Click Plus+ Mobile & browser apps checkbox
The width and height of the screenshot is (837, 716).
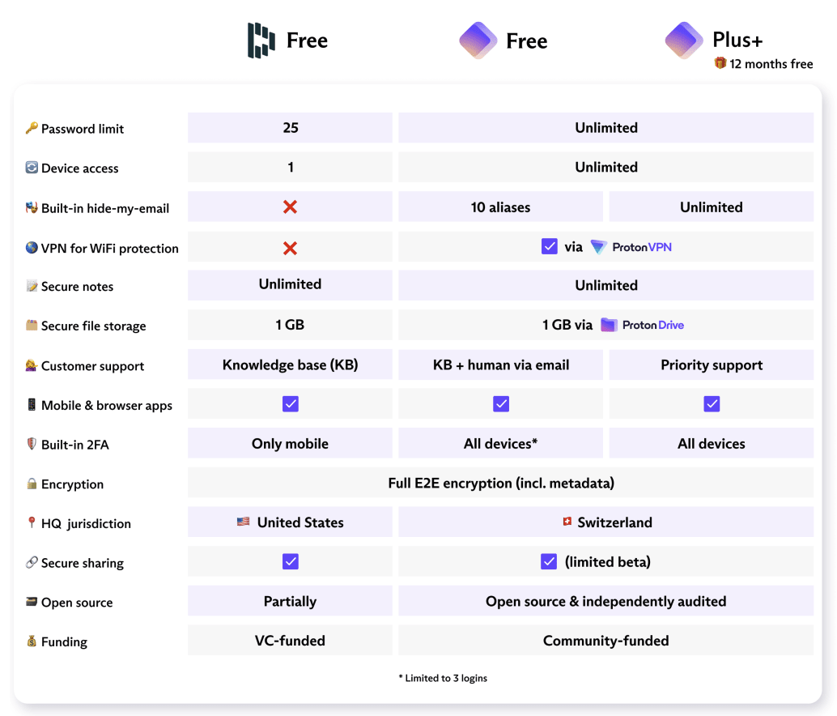(x=712, y=404)
